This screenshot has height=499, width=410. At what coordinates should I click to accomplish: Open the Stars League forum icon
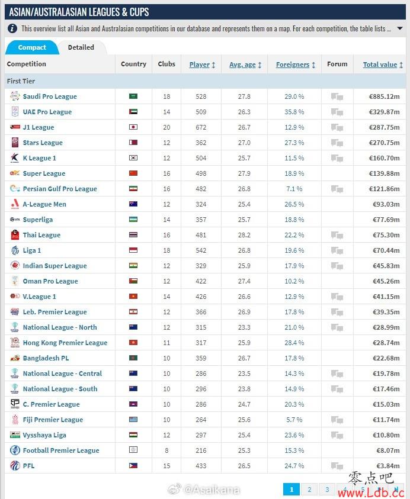click(x=337, y=143)
